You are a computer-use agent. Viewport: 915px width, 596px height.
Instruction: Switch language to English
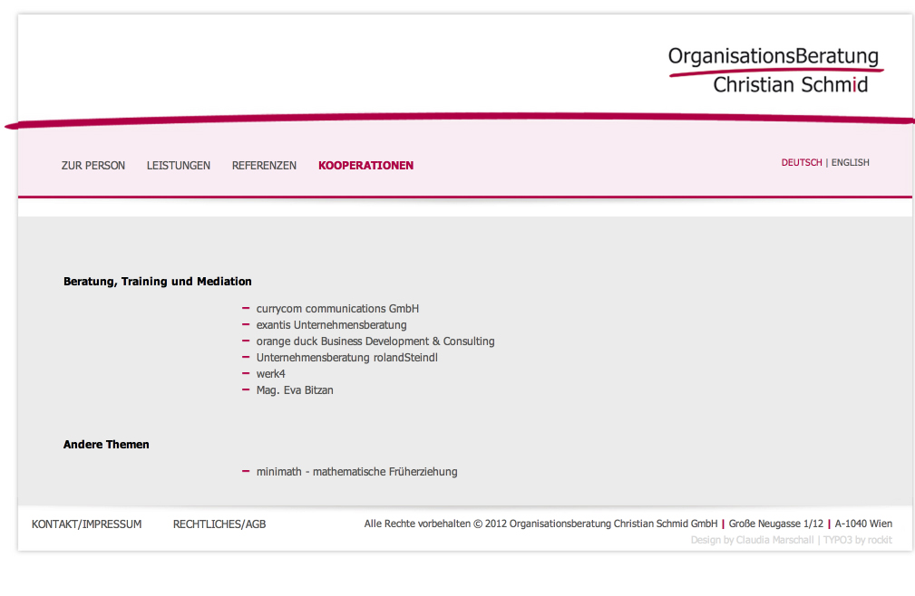pos(850,163)
